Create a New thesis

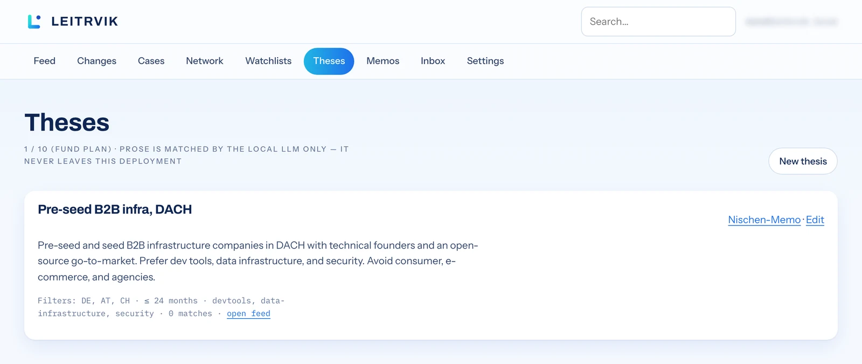click(803, 161)
